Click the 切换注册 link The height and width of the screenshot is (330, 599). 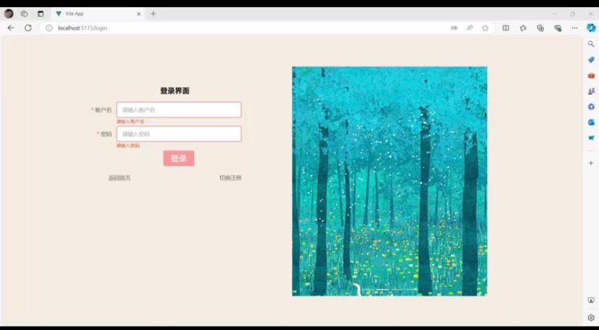230,178
